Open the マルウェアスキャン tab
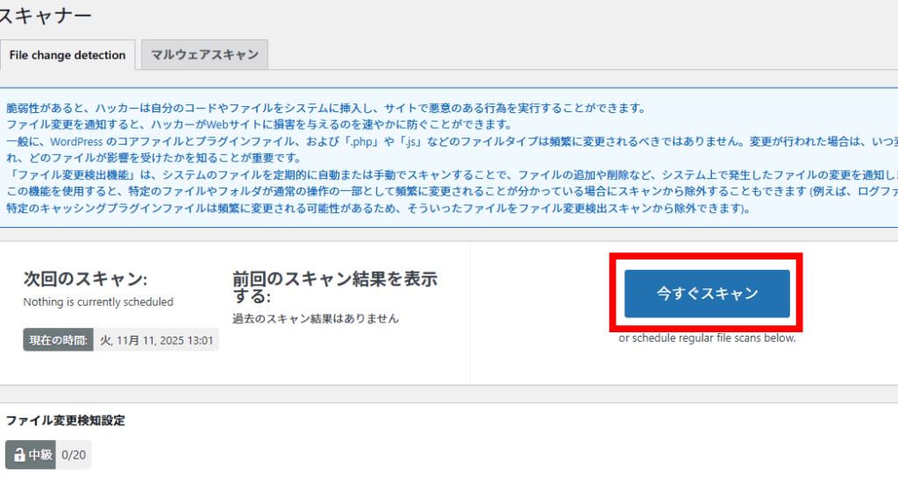The width and height of the screenshot is (898, 483). coord(204,54)
